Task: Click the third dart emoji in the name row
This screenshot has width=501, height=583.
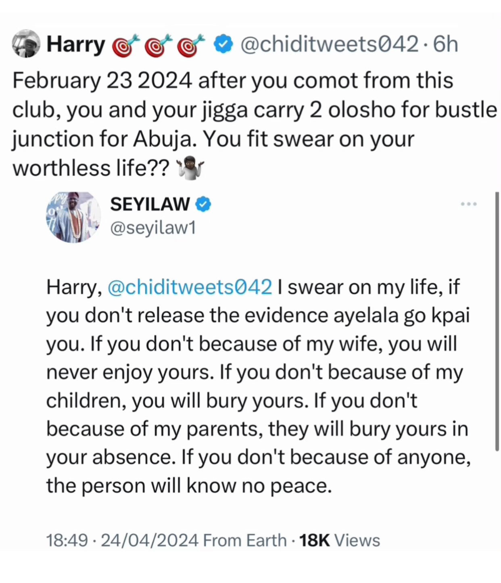Action: (188, 44)
